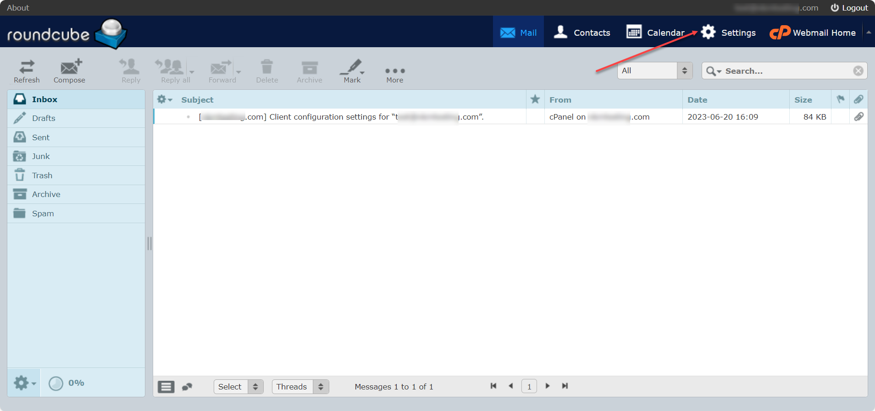The width and height of the screenshot is (875, 411).
Task: Log out of webmail
Action: [x=849, y=8]
